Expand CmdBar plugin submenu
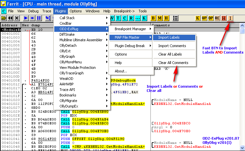This screenshot has height=151, width=245. coord(82,23)
